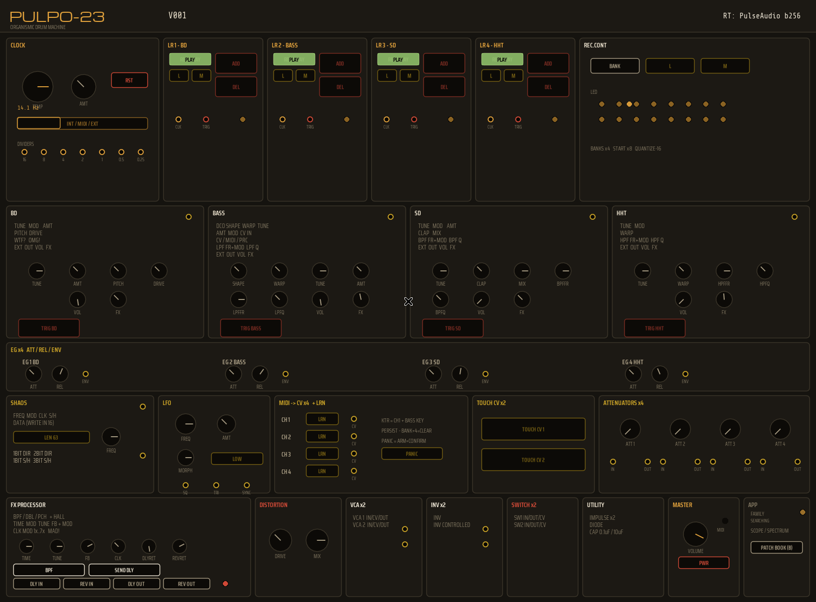Turn the ATT 2 attenuator knob

[680, 429]
